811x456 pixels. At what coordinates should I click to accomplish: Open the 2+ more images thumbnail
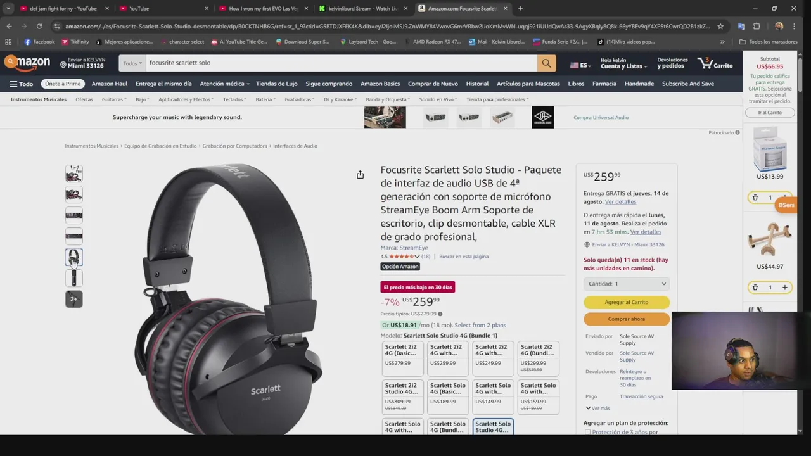[74, 299]
